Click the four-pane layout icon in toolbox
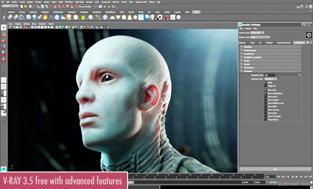 pos(4,87)
